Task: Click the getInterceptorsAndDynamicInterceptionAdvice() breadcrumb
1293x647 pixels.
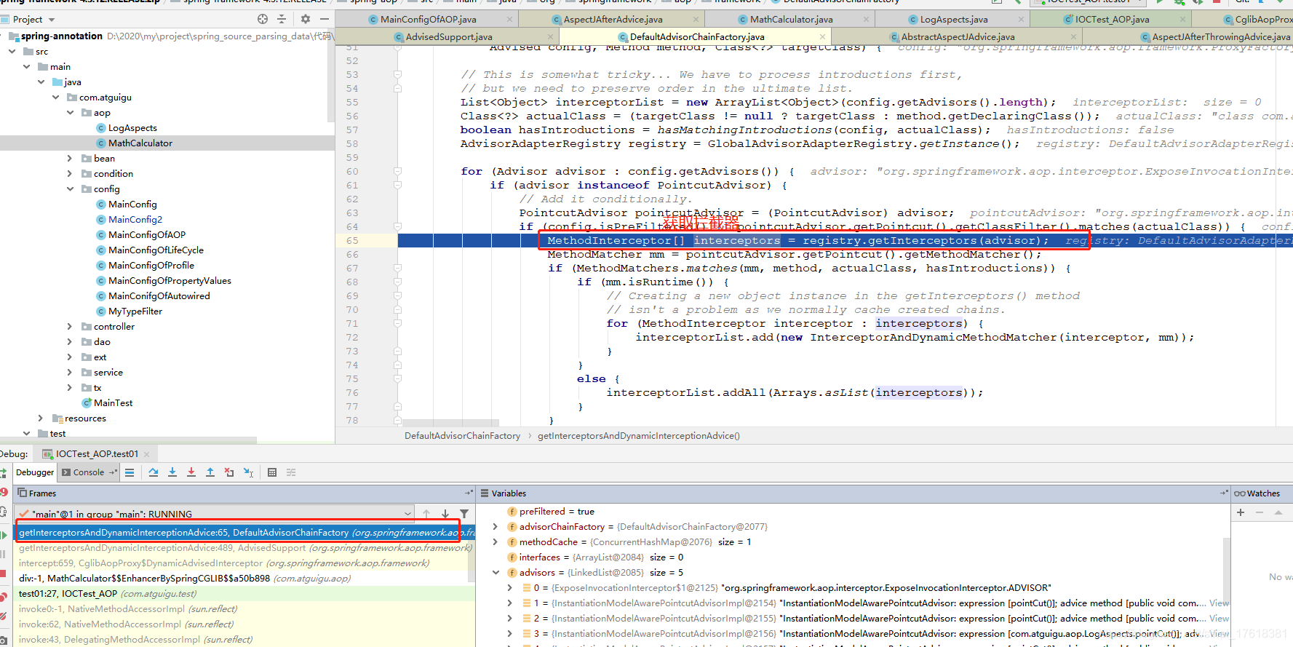Action: [x=638, y=436]
